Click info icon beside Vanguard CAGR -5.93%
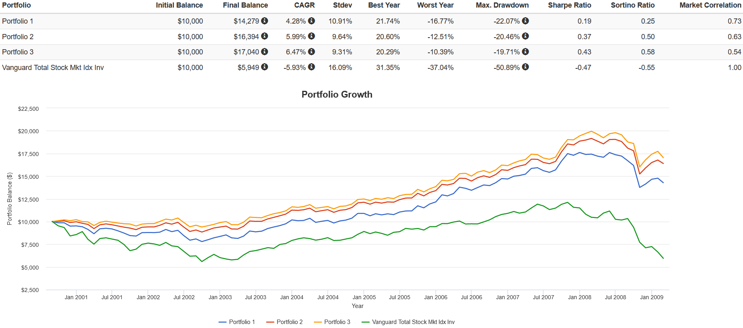The height and width of the screenshot is (328, 743). [x=312, y=67]
